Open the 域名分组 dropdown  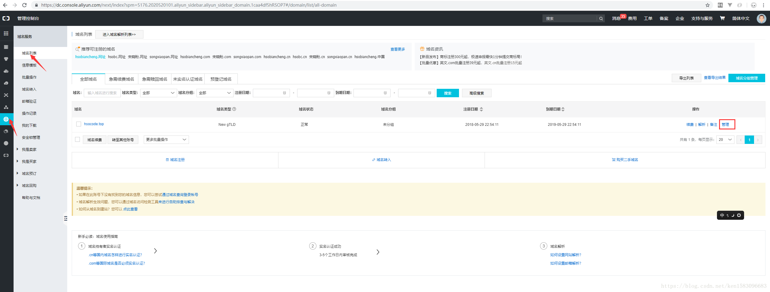pyautogui.click(x=215, y=93)
